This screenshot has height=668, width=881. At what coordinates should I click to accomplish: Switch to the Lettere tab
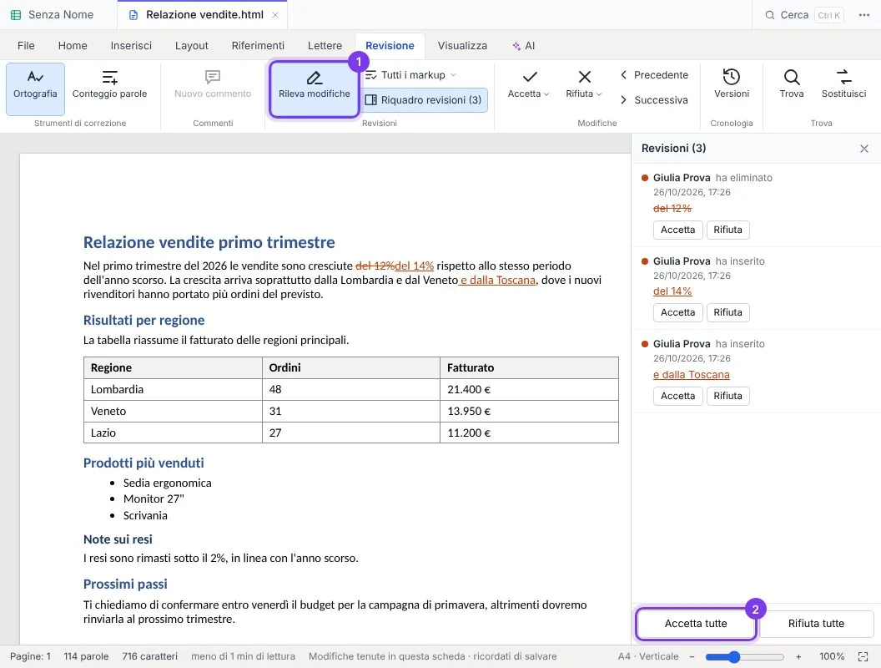click(325, 46)
